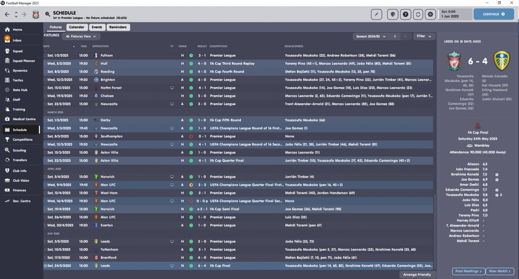Click the 6 - 0 result against Brighton
The image size is (519, 279).
202,80
